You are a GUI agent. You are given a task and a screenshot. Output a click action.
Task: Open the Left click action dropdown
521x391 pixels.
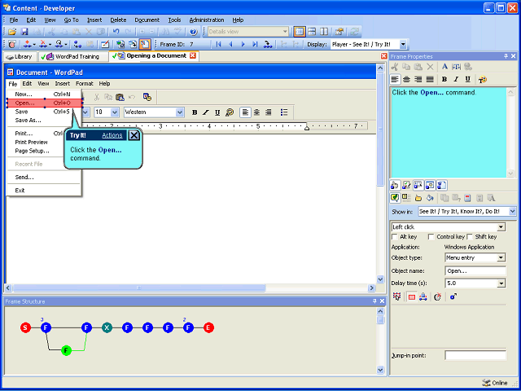(x=501, y=227)
